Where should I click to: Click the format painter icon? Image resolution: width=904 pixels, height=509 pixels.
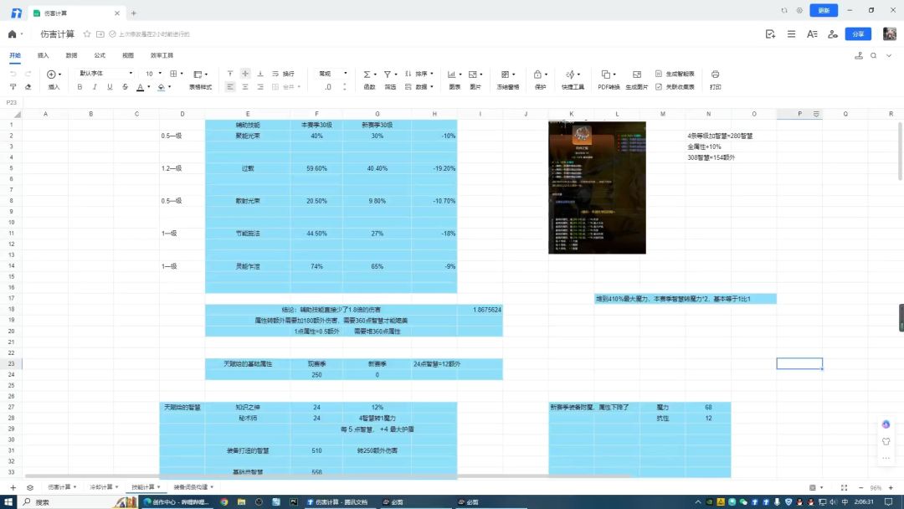point(13,86)
